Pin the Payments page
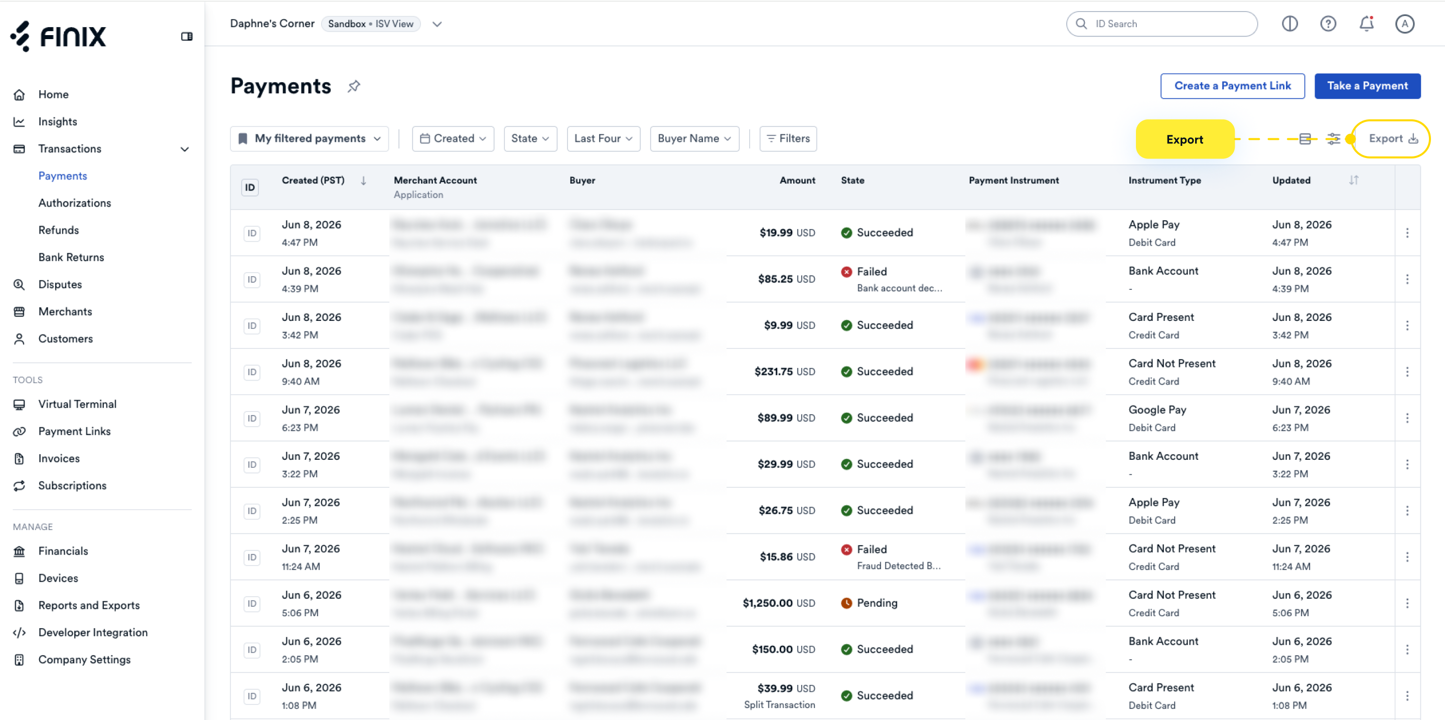 (353, 86)
